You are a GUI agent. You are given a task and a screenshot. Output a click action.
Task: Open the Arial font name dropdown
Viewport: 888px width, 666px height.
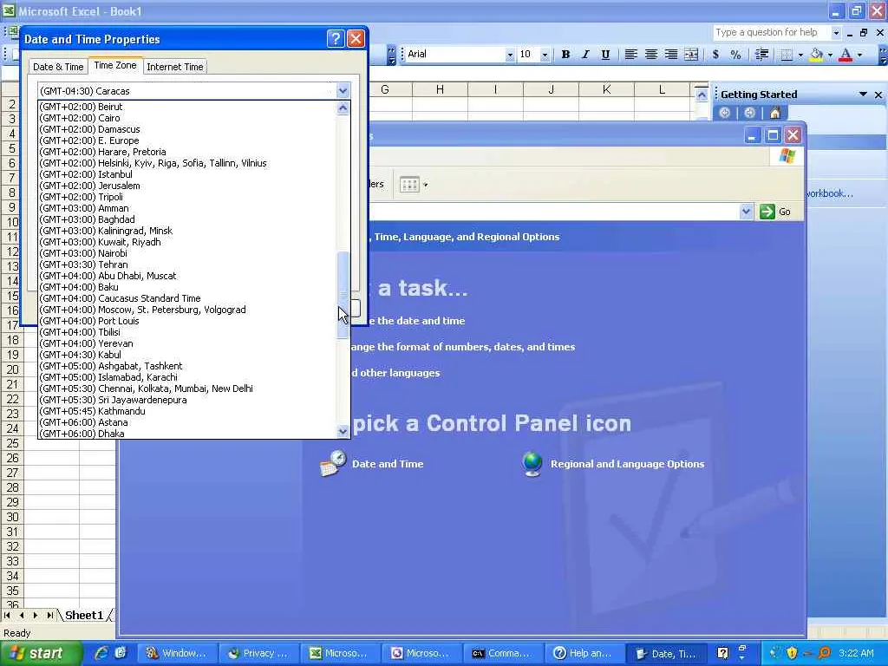click(x=510, y=55)
